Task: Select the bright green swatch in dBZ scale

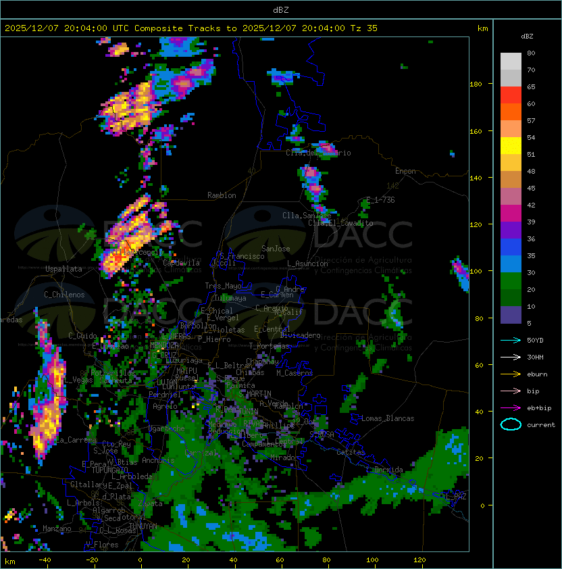Action: [511, 280]
